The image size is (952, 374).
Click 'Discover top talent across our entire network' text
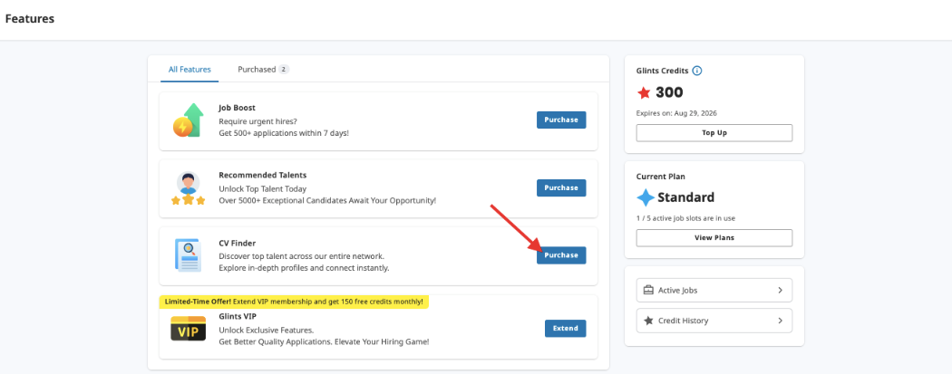[x=301, y=255]
